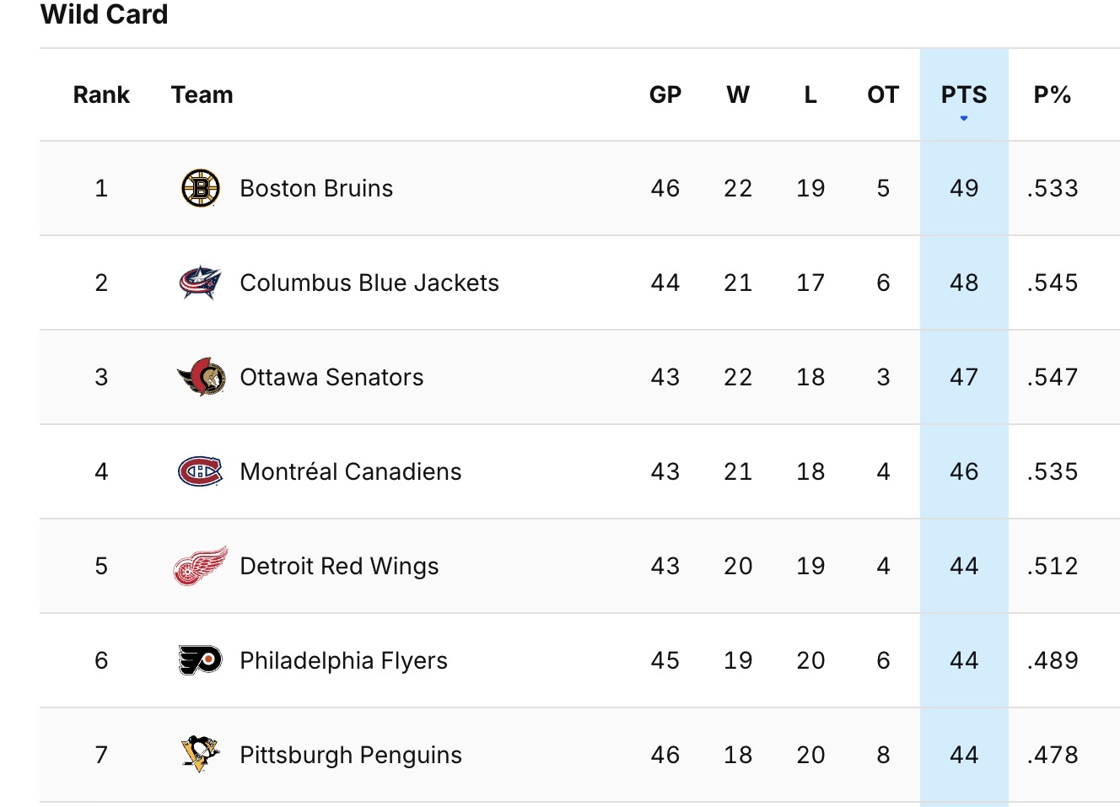The image size is (1120, 807).
Task: Open Pittsburgh Penguins team page
Action: (x=351, y=755)
